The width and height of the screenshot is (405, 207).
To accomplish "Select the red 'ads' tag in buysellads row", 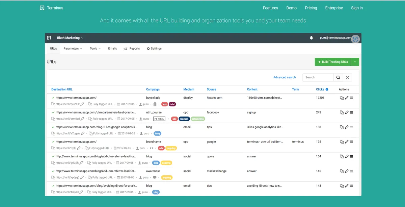I will (164, 104).
